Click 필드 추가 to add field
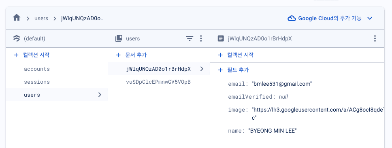392x148 pixels. coord(233,70)
